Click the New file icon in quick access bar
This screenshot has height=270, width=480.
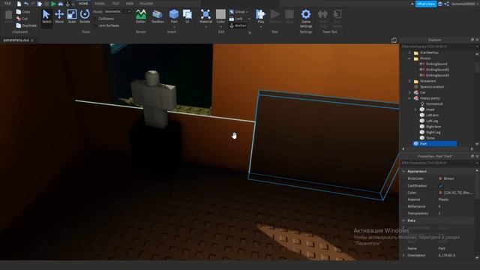(19, 4)
